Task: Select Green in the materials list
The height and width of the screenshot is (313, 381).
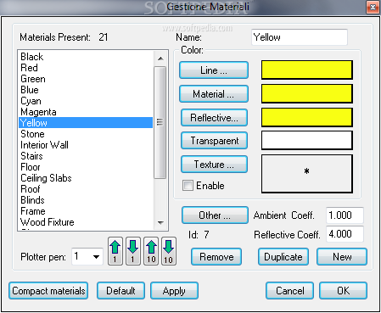Action: click(86, 79)
